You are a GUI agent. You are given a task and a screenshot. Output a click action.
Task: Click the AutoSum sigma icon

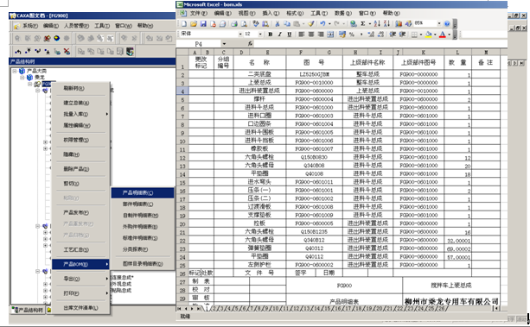[x=362, y=23]
